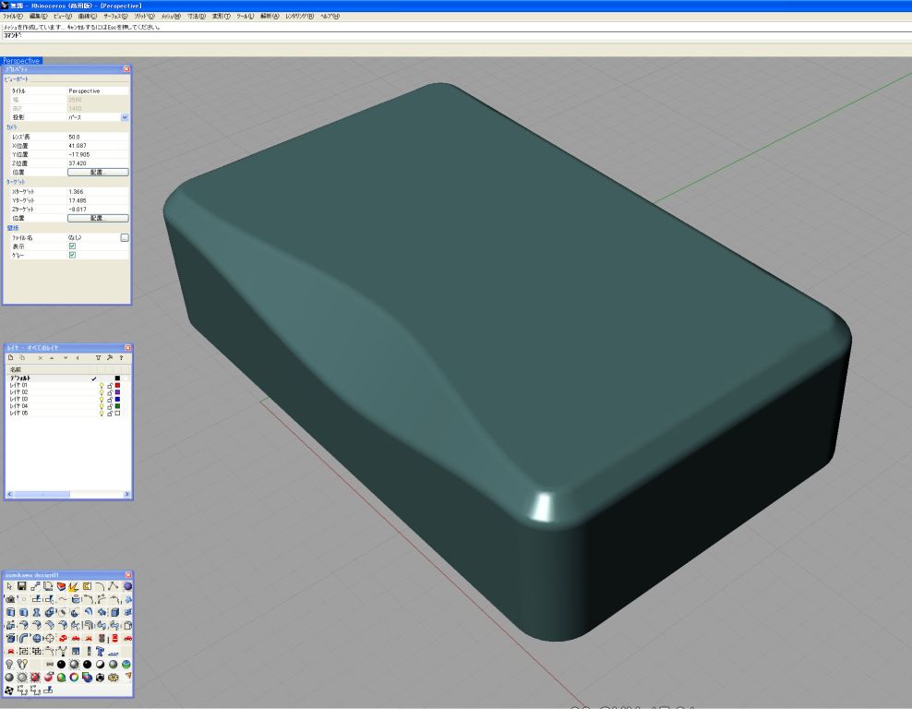Toggle the lock icon for レイヤ 03
The image size is (912, 709).
coord(110,400)
